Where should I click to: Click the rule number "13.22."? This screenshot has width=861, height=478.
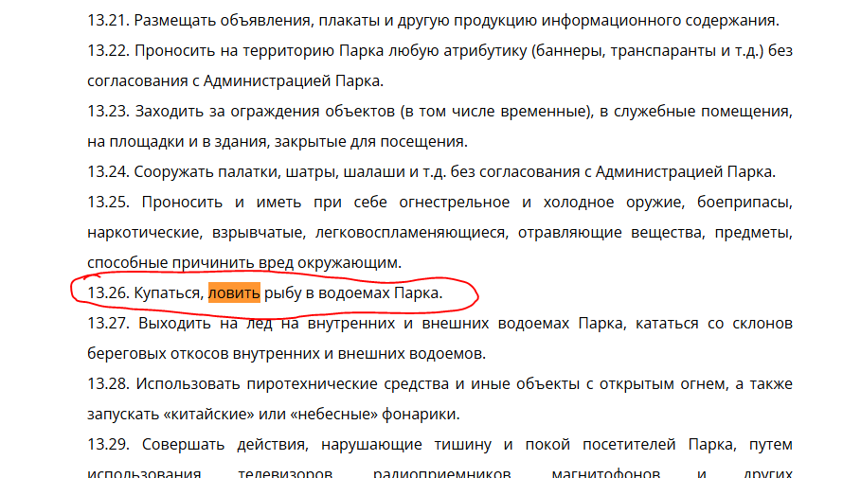tap(108, 50)
